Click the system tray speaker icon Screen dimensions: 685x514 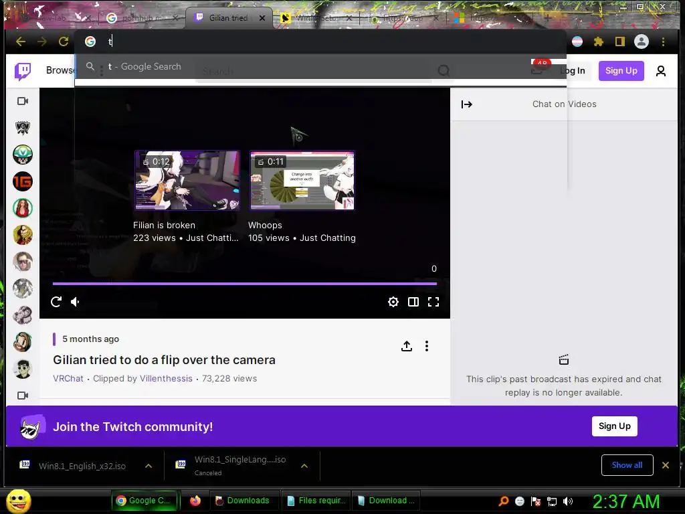click(568, 501)
